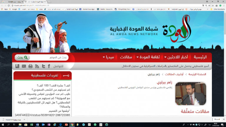Click the تغريدات فلسطينية panel header
The image size is (226, 127).
point(43,76)
